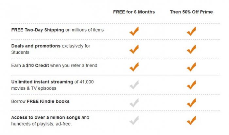The image size is (229, 135).
Task: Click orange checkmark for Unlimited instant streaming
Action: click(x=191, y=85)
